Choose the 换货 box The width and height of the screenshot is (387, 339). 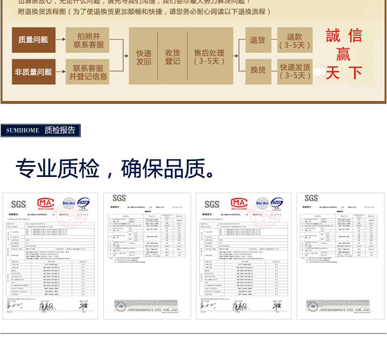(x=258, y=72)
